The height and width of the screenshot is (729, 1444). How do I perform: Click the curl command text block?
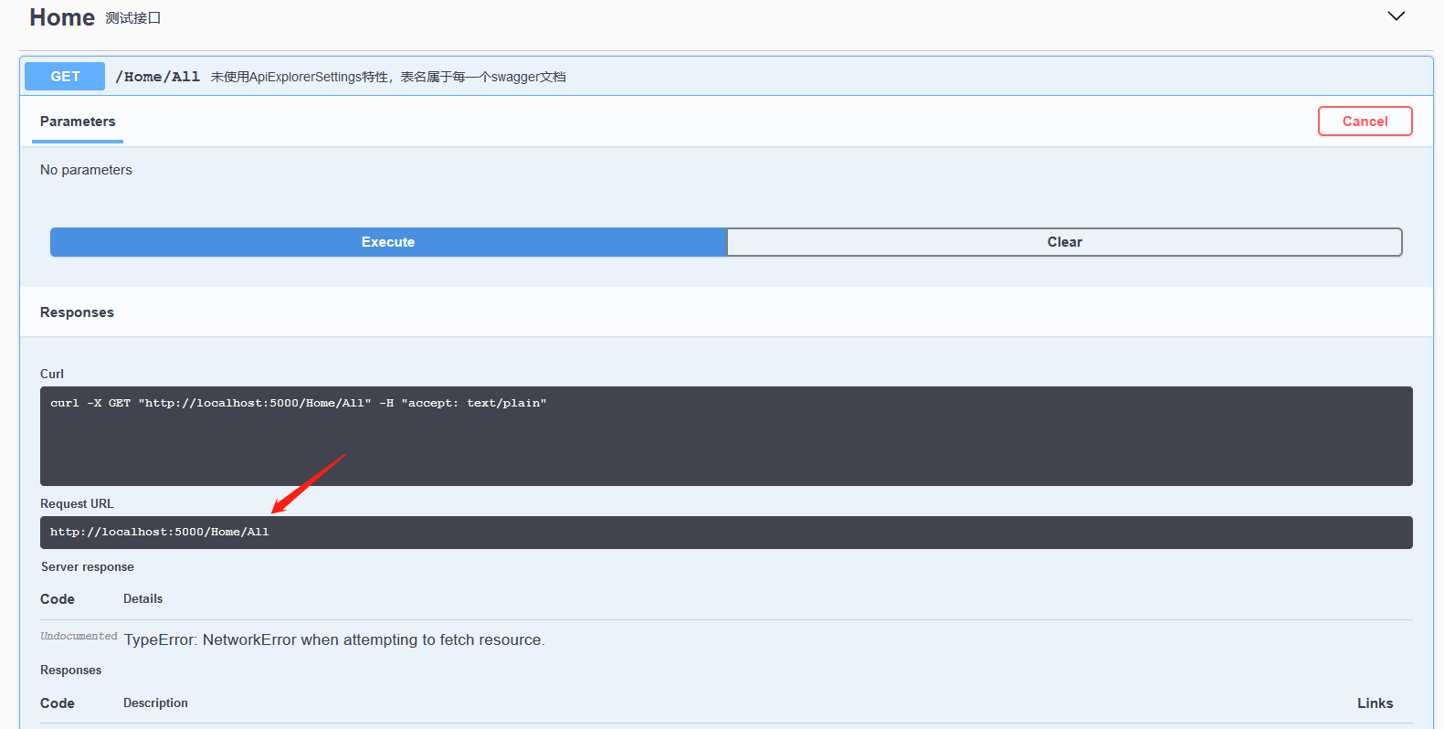pos(726,436)
